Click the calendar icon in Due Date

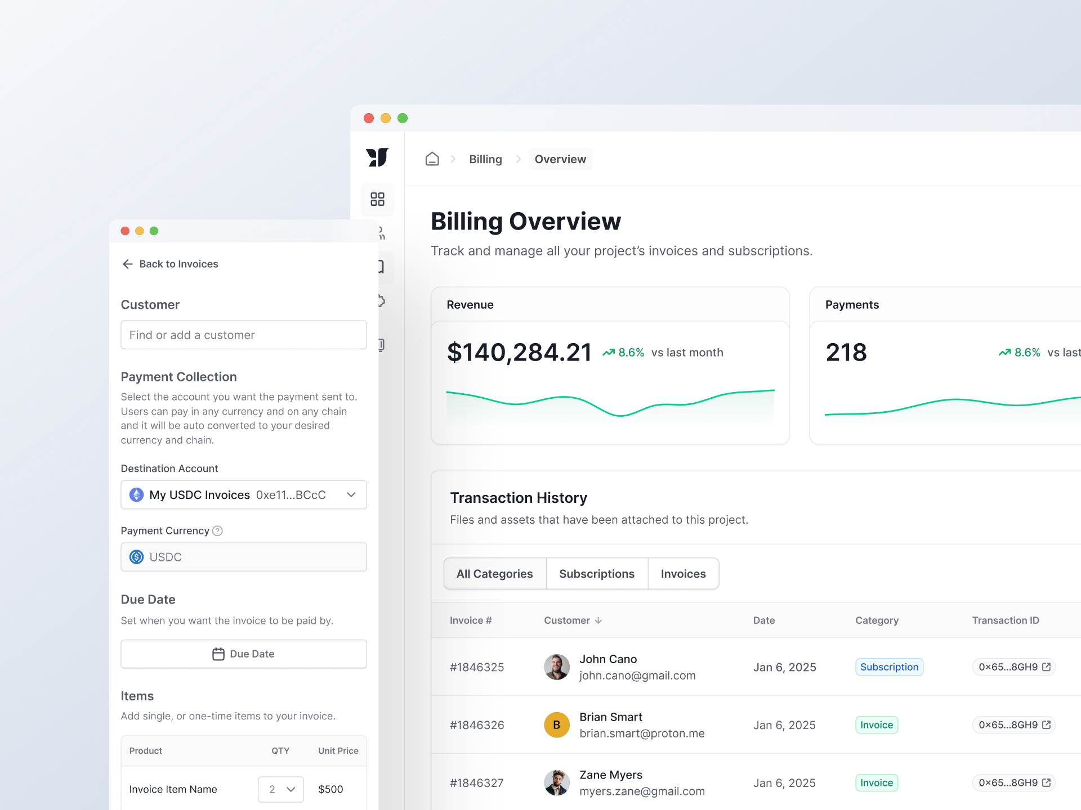[218, 654]
